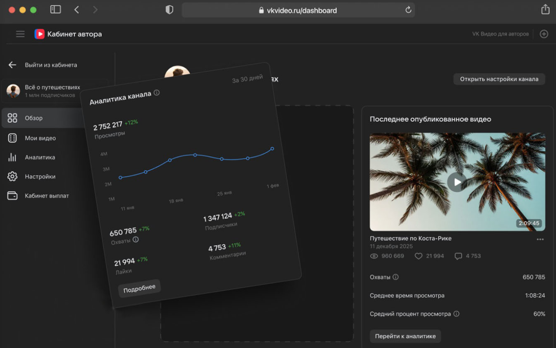Screen dimensions: 556x348
Task: Click the Safari privacy shield icon
Action: [169, 10]
